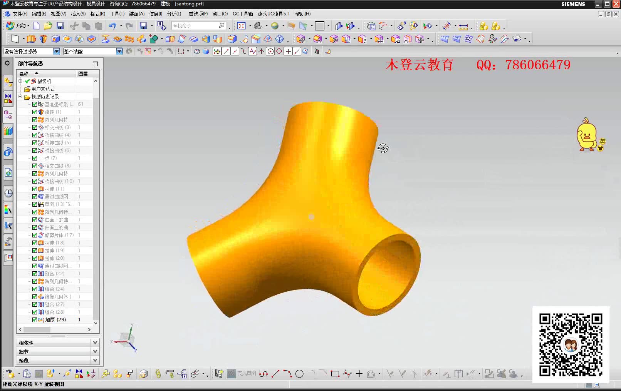Click the navigator horizontal scrollbar thumb

click(37, 330)
